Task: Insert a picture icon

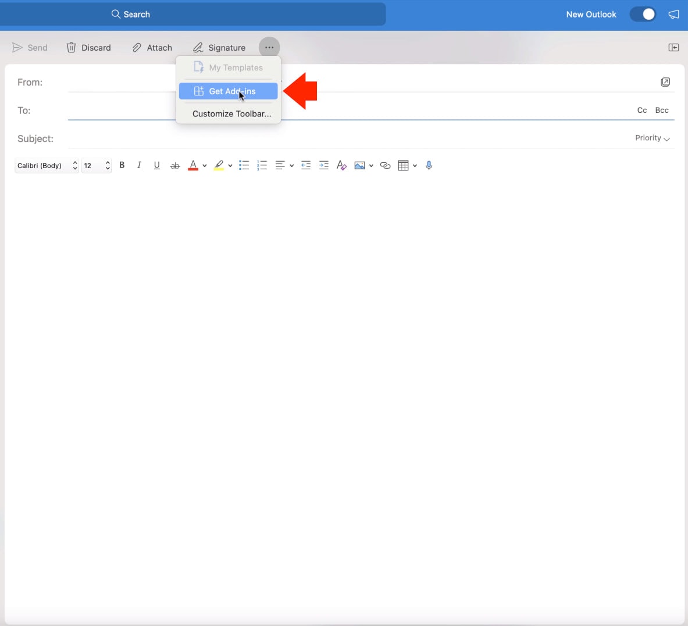Action: tap(359, 165)
